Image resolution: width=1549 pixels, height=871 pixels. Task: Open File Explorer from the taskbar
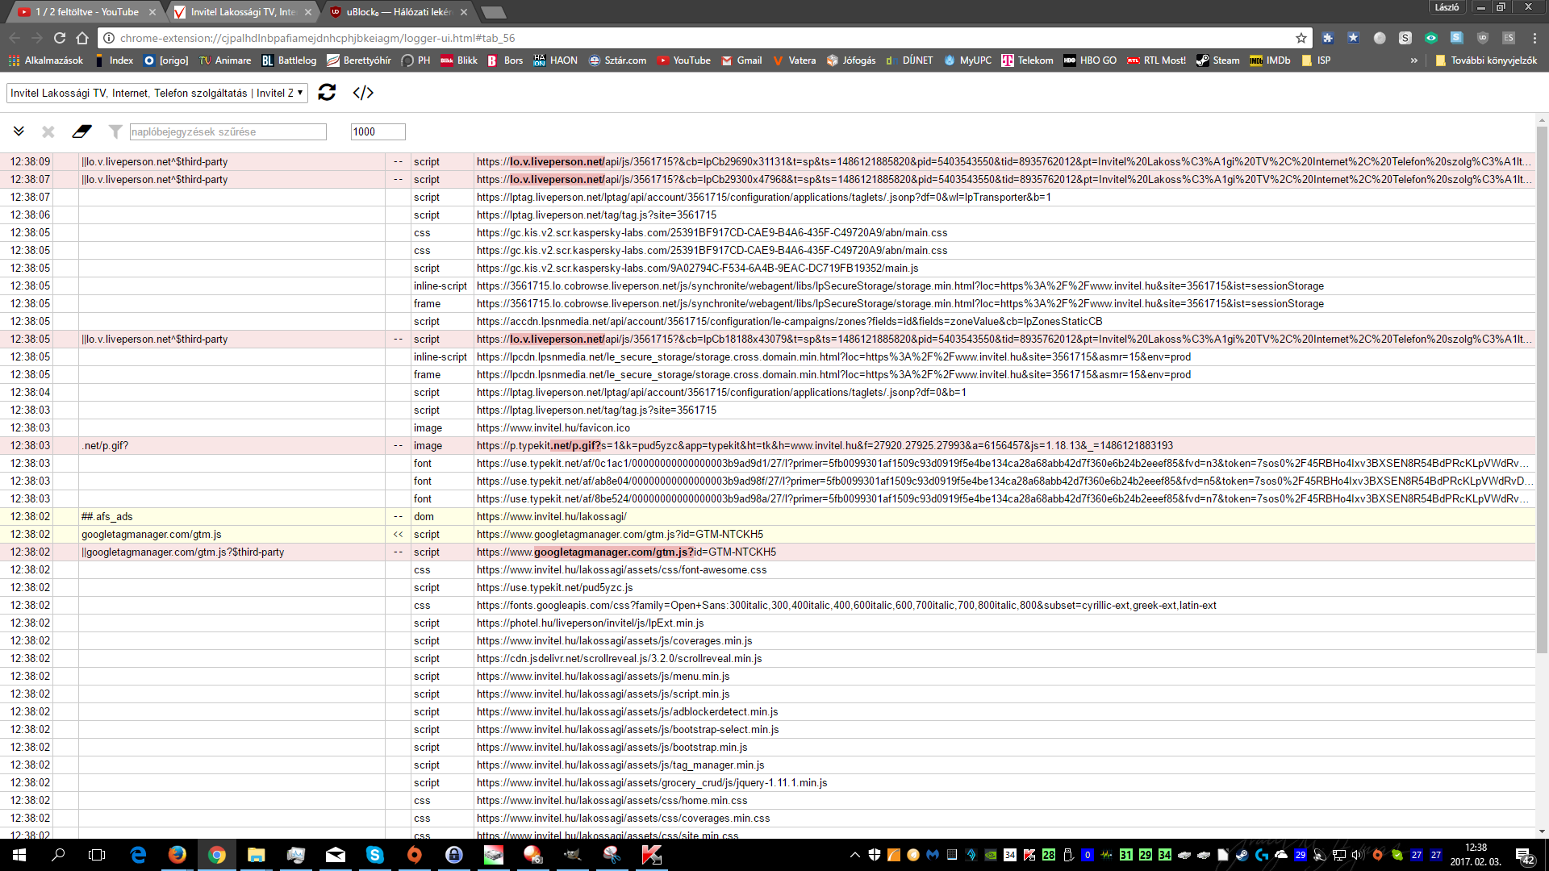point(257,855)
